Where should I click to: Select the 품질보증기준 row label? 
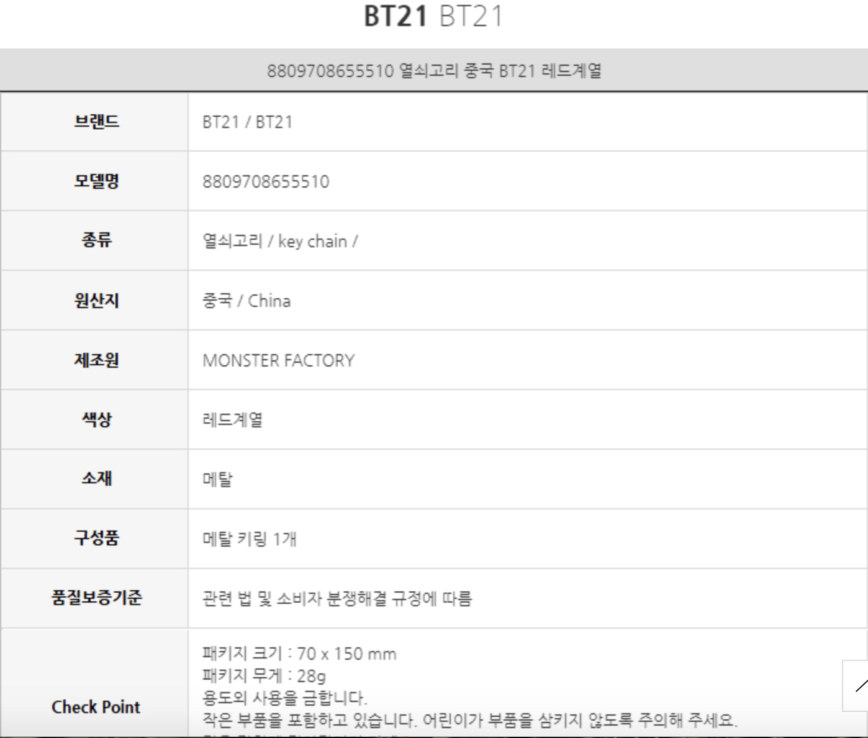tap(96, 598)
